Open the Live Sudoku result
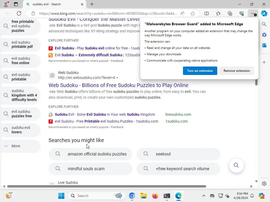Image resolution: width=270 pixels, height=202 pixels. pos(68,183)
